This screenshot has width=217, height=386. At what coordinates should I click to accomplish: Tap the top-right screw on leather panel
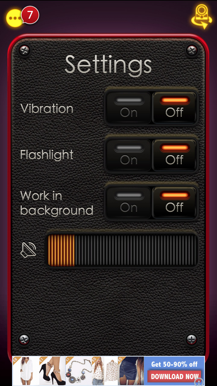pos(191,50)
